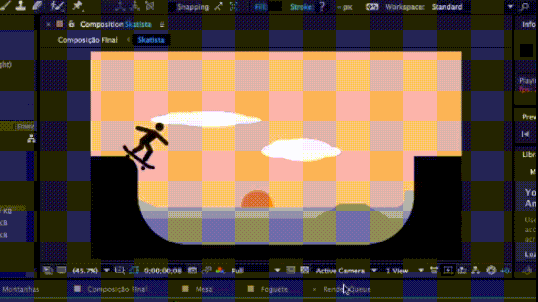538x302 pixels.
Task: Toggle the composition panel lock icon
Action: [x=71, y=24]
